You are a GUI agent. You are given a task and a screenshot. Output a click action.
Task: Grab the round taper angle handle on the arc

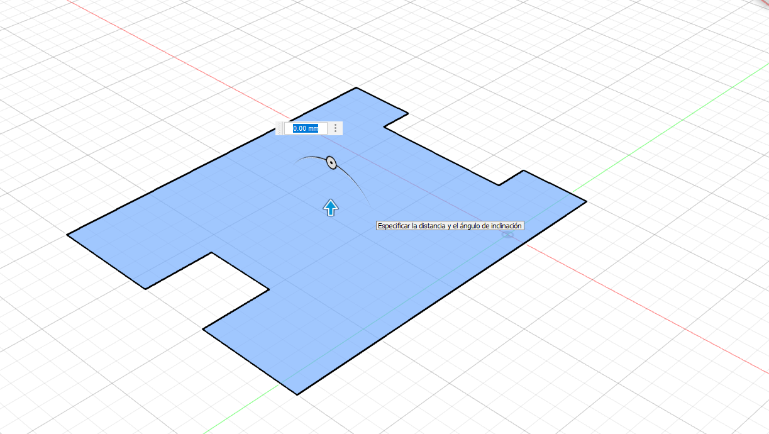[x=331, y=163]
